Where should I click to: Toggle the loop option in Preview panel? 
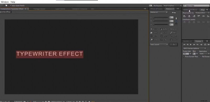(x=205, y=45)
